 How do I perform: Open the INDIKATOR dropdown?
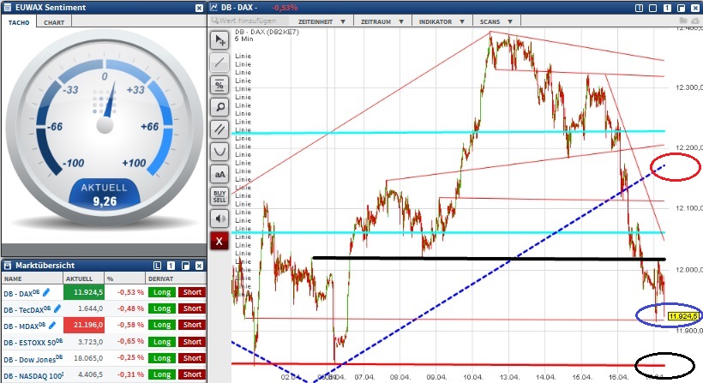coord(442,21)
